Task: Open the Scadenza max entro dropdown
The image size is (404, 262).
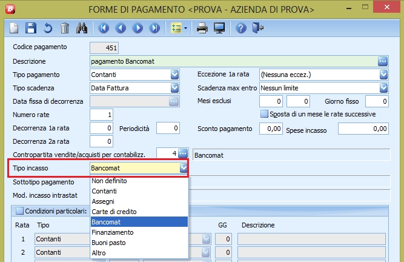Action: (x=383, y=88)
